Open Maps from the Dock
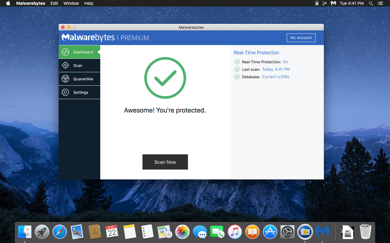Viewport: 390px width, 243px height. pyautogui.click(x=165, y=232)
